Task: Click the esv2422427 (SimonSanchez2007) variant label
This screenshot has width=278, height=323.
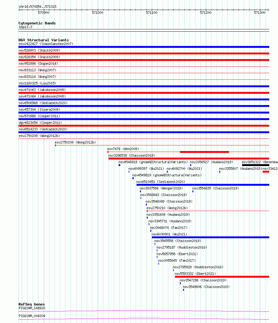Action: click(46, 44)
